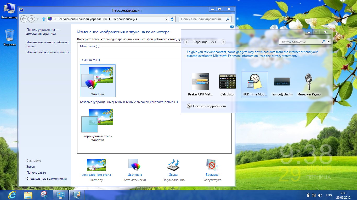The height and width of the screenshot is (200, 357).
Task: Click the Цвет окна color swatch icon
Action: (x=135, y=165)
